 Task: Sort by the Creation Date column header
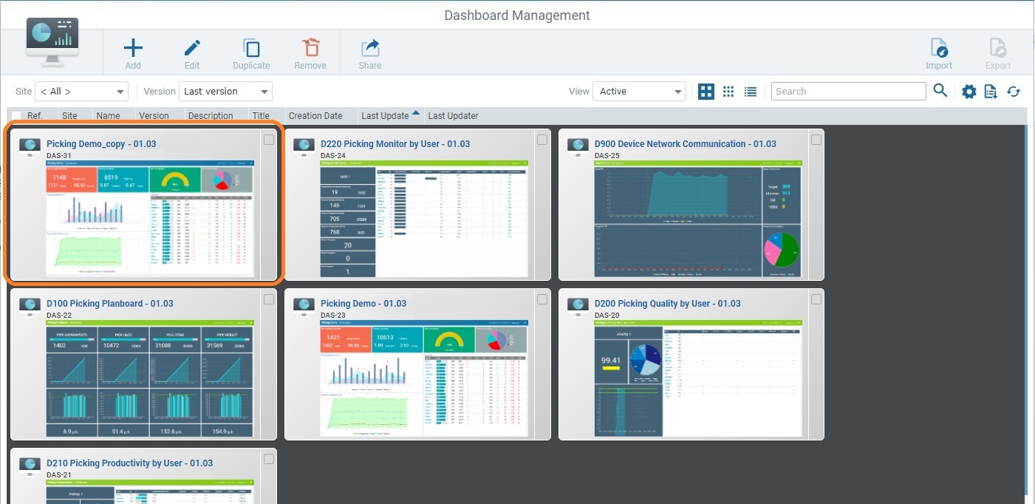click(x=314, y=115)
